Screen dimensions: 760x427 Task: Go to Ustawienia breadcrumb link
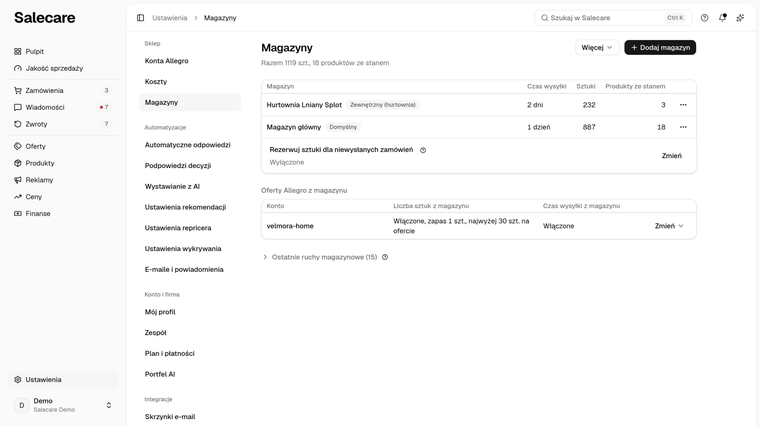pos(170,18)
